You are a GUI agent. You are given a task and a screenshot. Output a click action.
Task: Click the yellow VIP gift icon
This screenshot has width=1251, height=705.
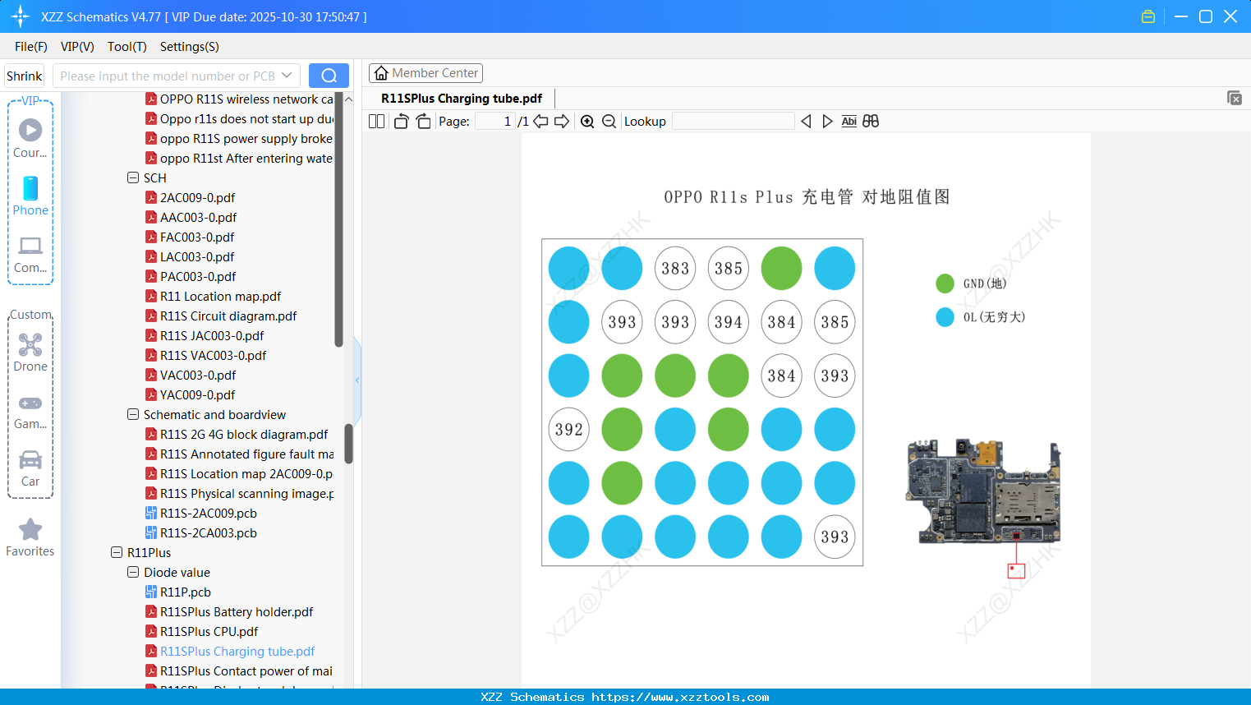1148,16
